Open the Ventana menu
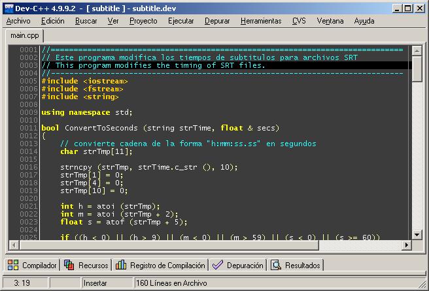 click(x=330, y=21)
